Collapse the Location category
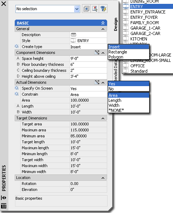Image resolution: width=173 pixels, height=213 pixels. click(103, 178)
